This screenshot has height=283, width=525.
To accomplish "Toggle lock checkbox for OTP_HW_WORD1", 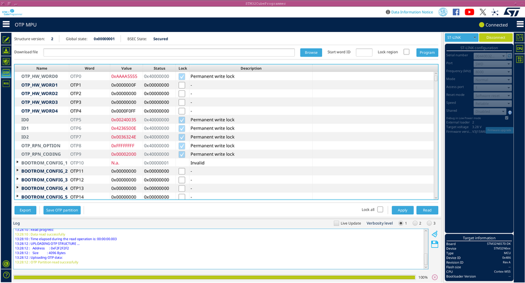I will tap(182, 85).
